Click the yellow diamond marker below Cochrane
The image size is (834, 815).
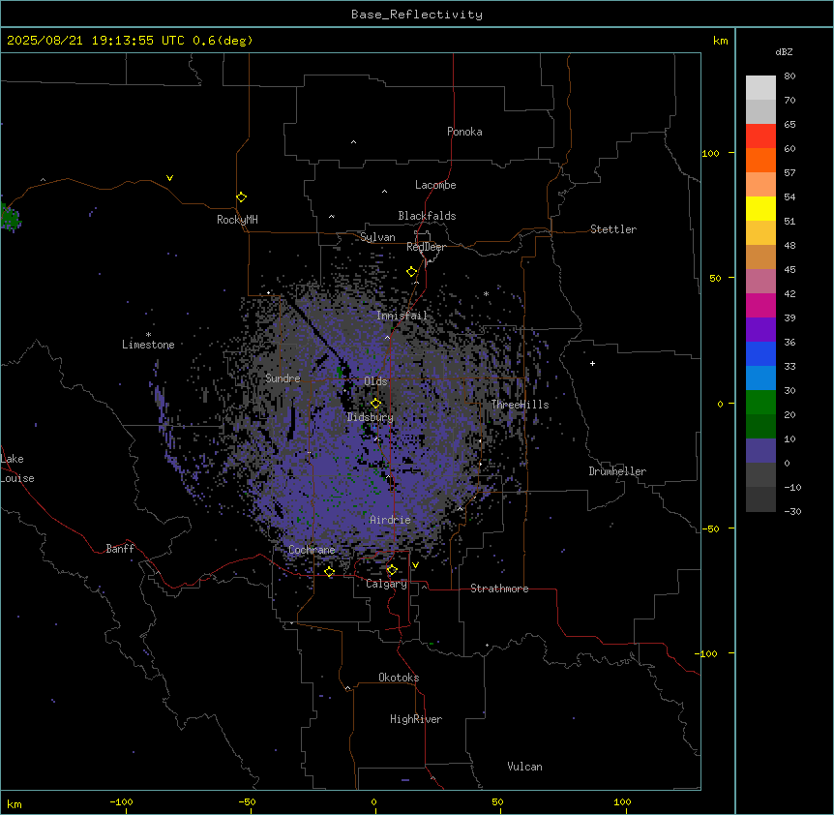329,572
